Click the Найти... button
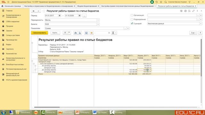 (55, 33)
